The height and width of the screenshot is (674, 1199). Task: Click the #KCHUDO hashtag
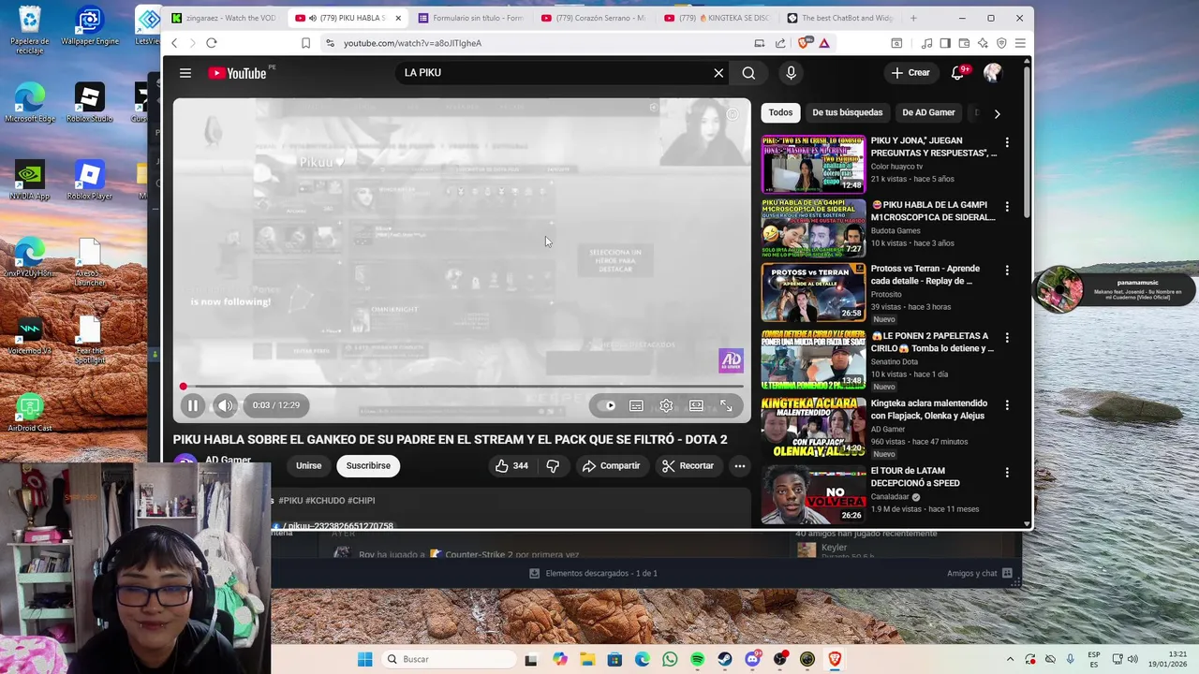point(325,501)
